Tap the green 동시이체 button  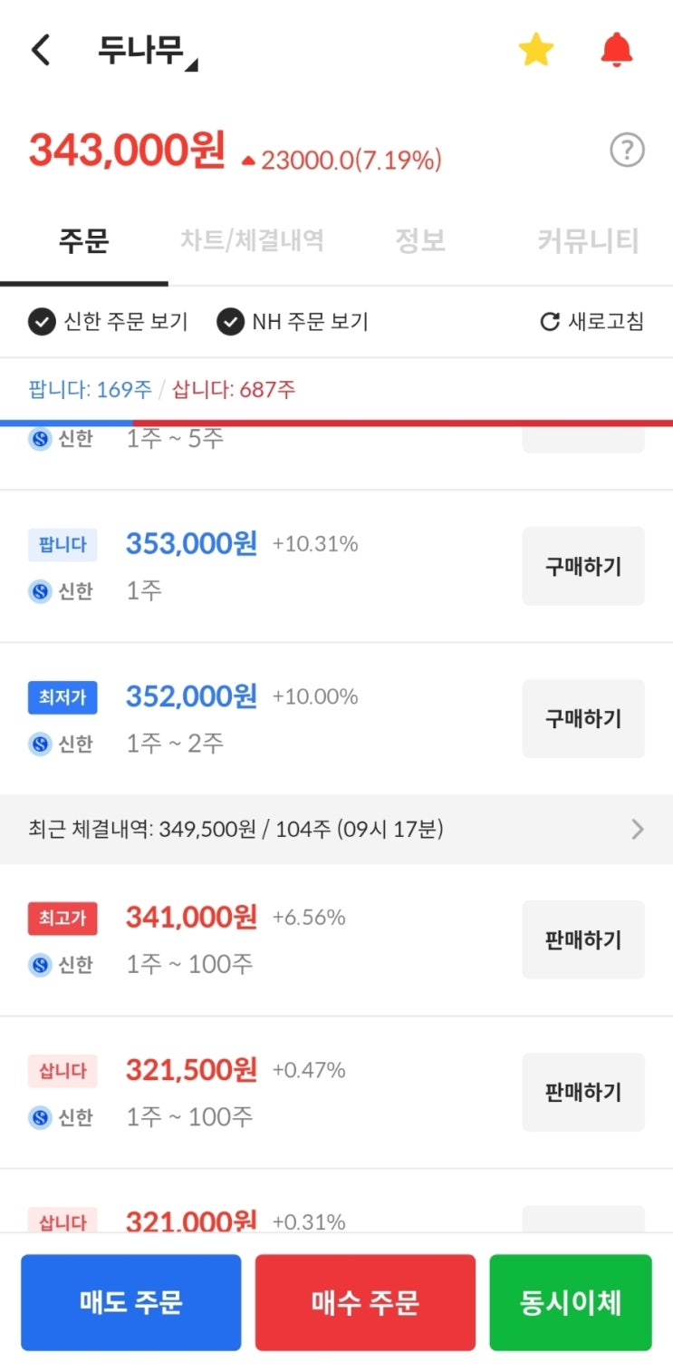pyautogui.click(x=571, y=1302)
